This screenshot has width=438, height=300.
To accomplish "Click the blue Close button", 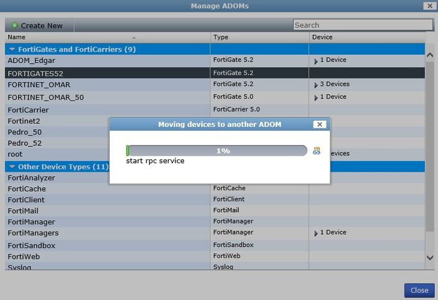I will click(419, 291).
